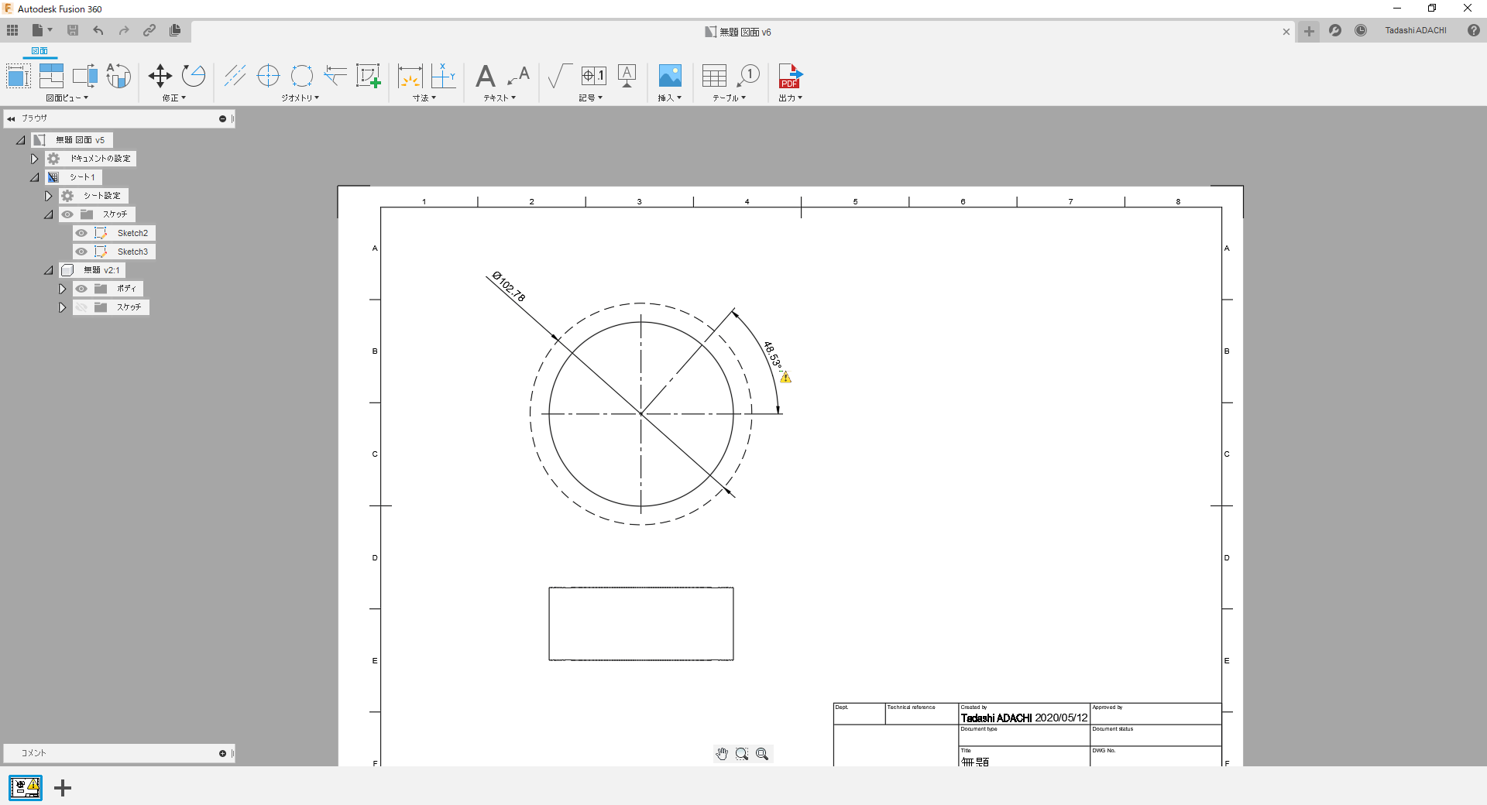
Task: Open the 修正 dropdown
Action: point(174,98)
